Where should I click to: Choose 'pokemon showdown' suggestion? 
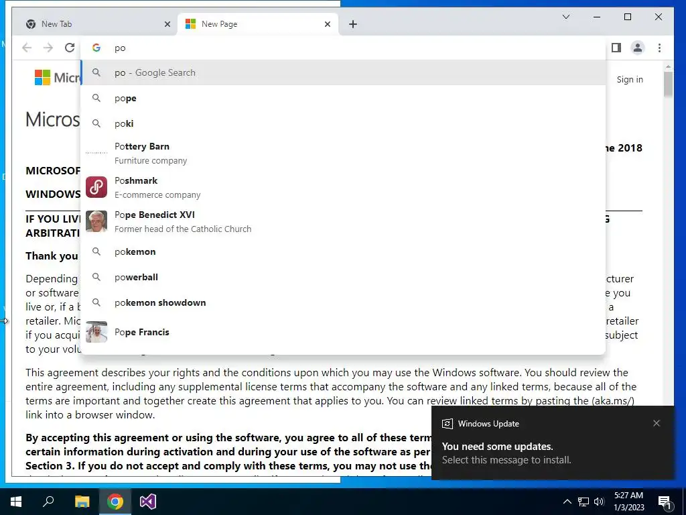(344, 302)
